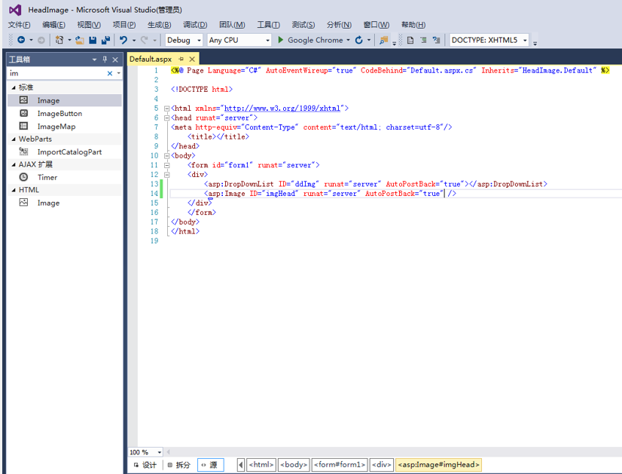This screenshot has height=474, width=622.
Task: Switch to 设计 (Design) view
Action: pyautogui.click(x=145, y=465)
